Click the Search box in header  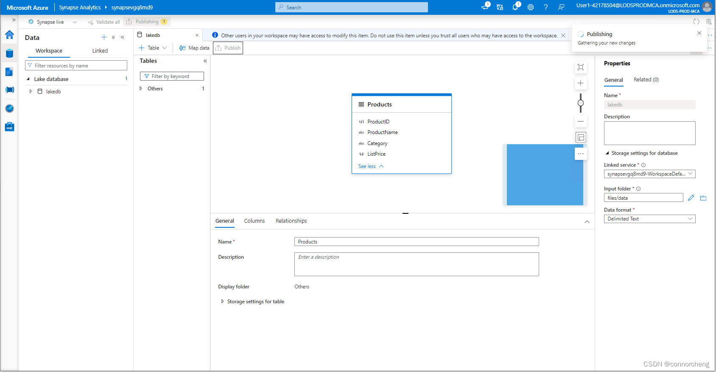coord(352,7)
